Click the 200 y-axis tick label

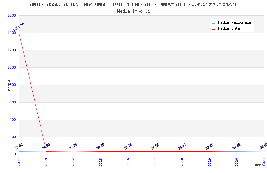tap(13, 137)
